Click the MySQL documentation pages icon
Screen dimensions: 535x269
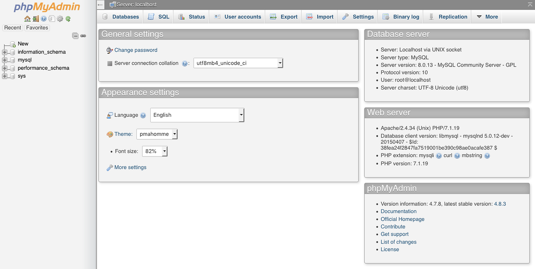pyautogui.click(x=52, y=19)
